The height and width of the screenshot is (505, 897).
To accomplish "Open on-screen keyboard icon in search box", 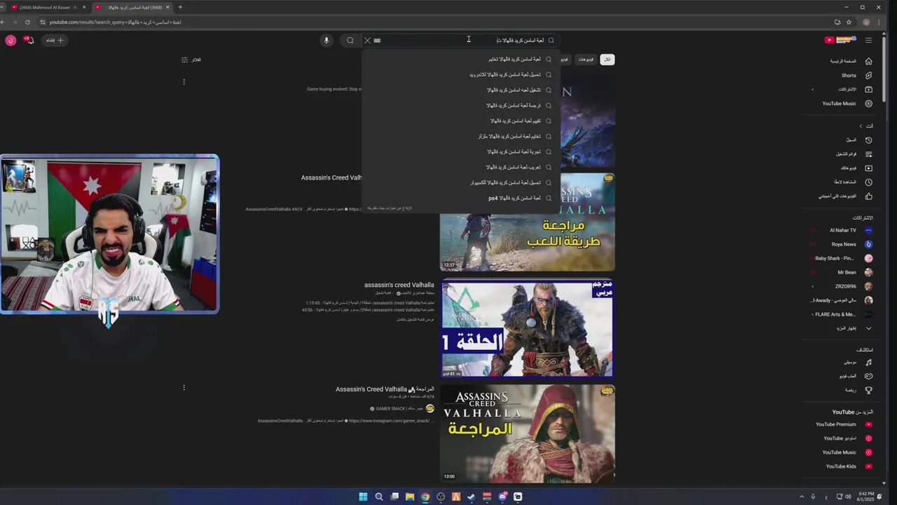I will coord(377,40).
